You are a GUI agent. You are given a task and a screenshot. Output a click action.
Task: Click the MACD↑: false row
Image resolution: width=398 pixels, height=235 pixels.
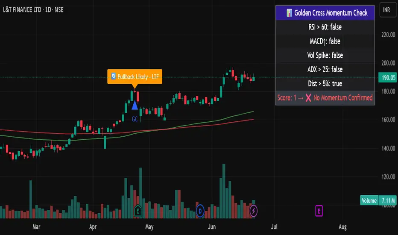[325, 41]
